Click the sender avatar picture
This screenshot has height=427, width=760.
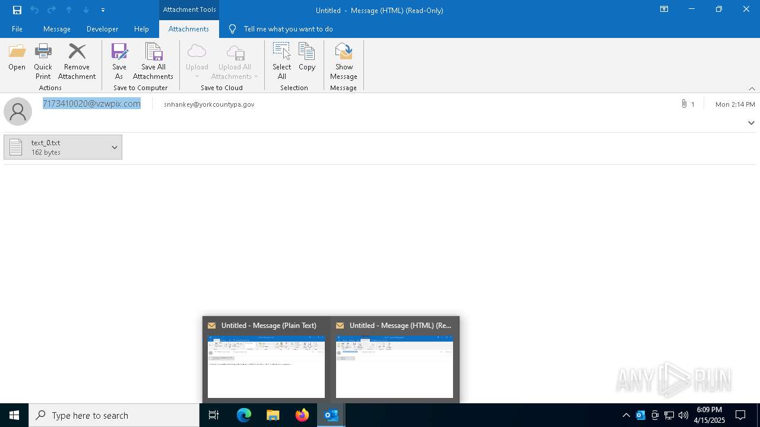18,111
